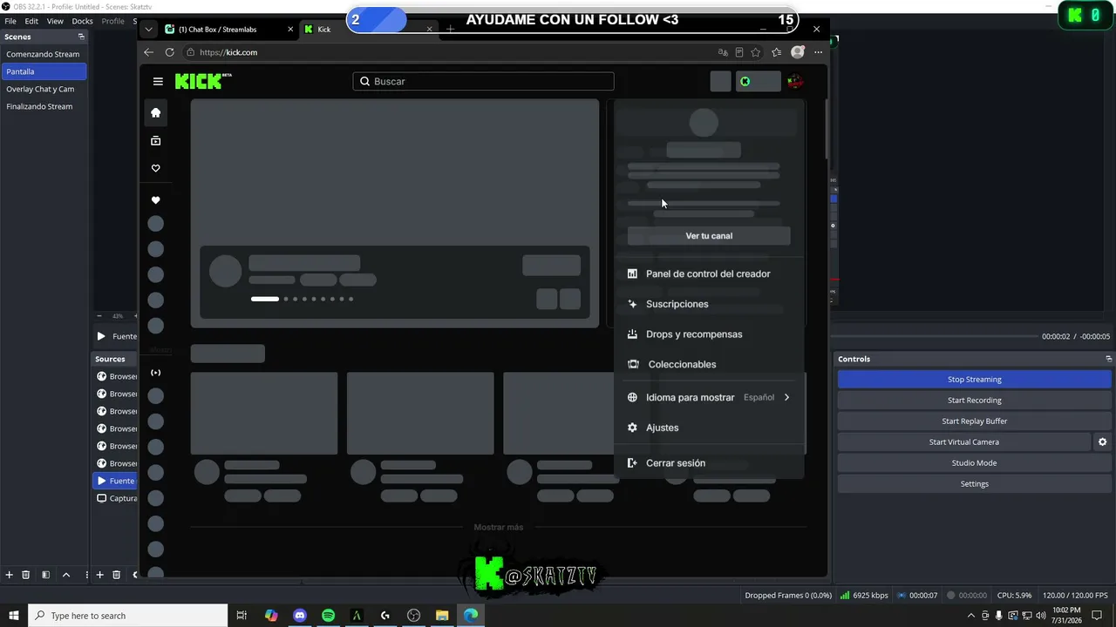Close the Chat Box / Streamlabs tab
The width and height of the screenshot is (1116, 627).
pos(290,29)
